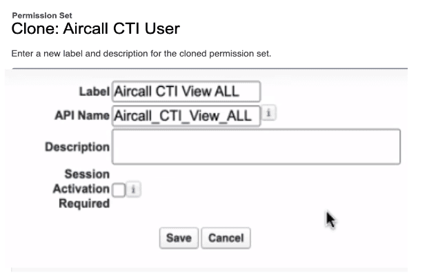Click the "Enter a new label" instruction text
Image resolution: width=447 pixels, height=277 pixels.
[139, 54]
